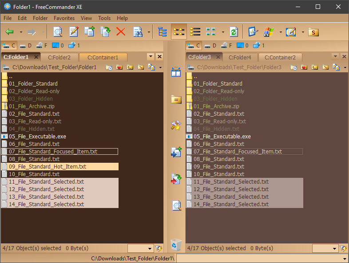The image size is (349, 263).
Task: Open the view mode dropdown arrow
Action: click(x=223, y=32)
